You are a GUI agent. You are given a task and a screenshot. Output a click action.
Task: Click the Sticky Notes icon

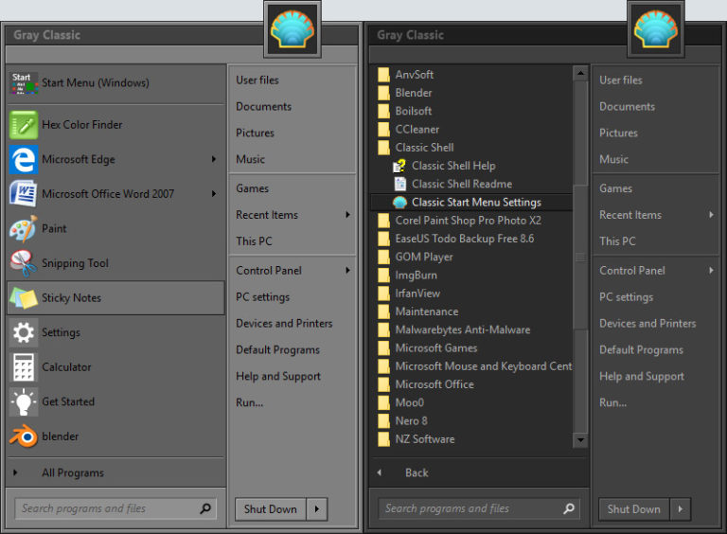23,297
